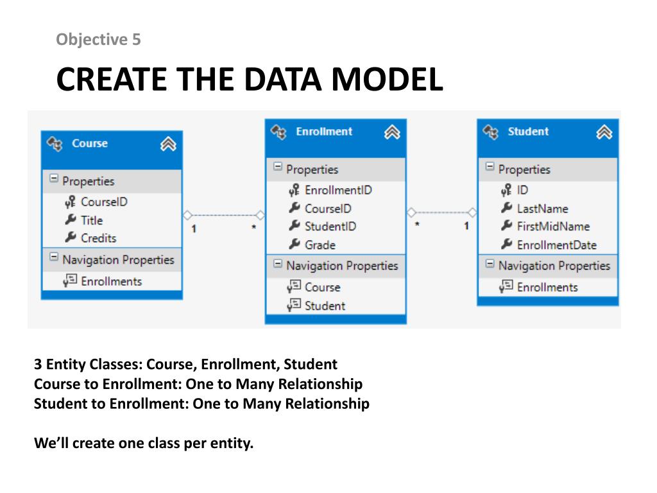Collapse the Course entity with chevron icon
This screenshot has height=493, width=657.
click(168, 144)
